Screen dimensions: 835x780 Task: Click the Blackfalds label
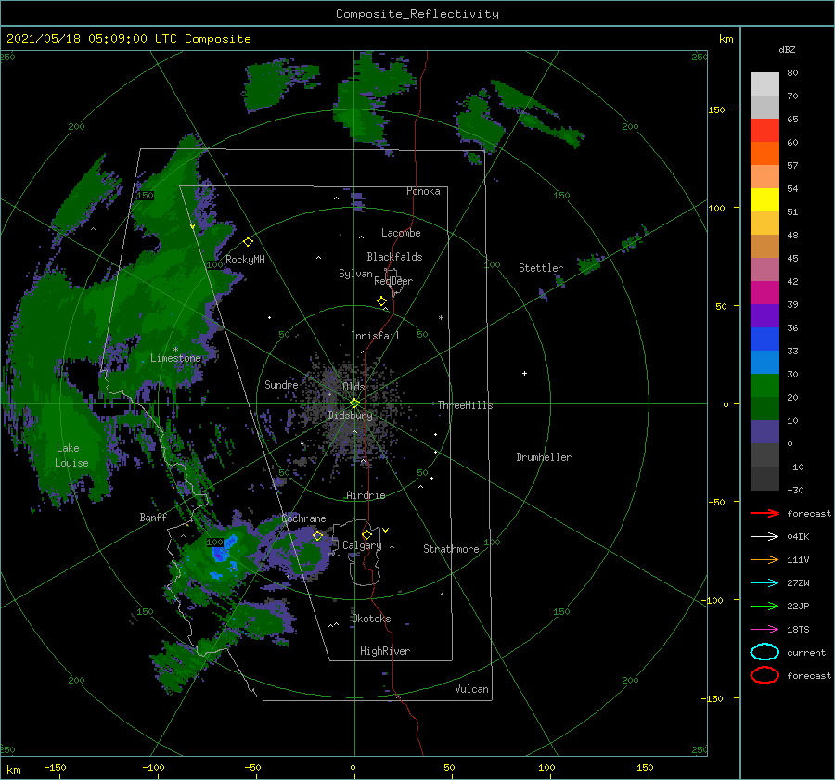(394, 257)
